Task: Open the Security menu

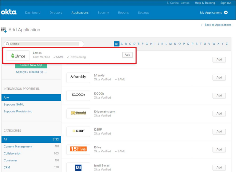Action: pyautogui.click(x=103, y=13)
